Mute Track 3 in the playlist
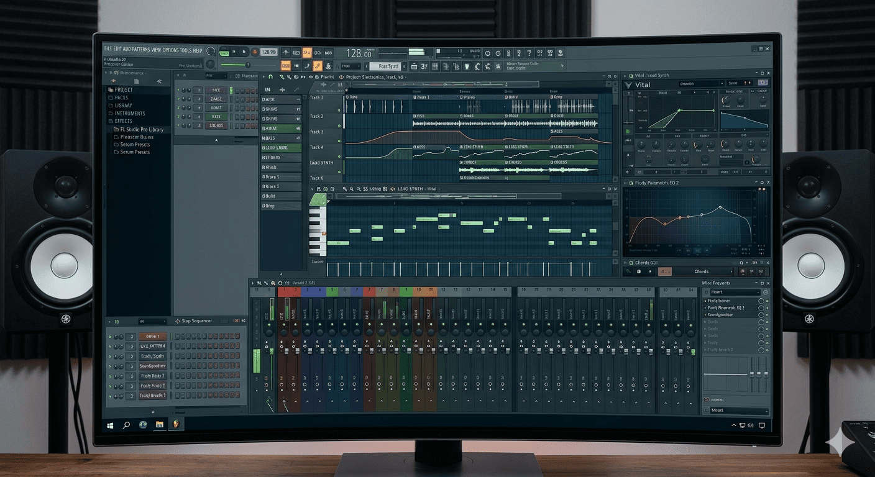 [339, 142]
